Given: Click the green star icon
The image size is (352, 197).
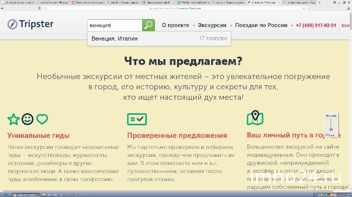Looking at the screenshot, I should click(14, 119).
